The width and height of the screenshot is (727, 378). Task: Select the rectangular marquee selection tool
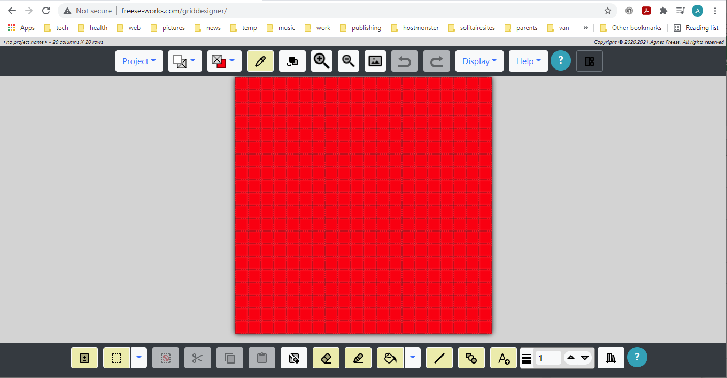click(x=117, y=357)
